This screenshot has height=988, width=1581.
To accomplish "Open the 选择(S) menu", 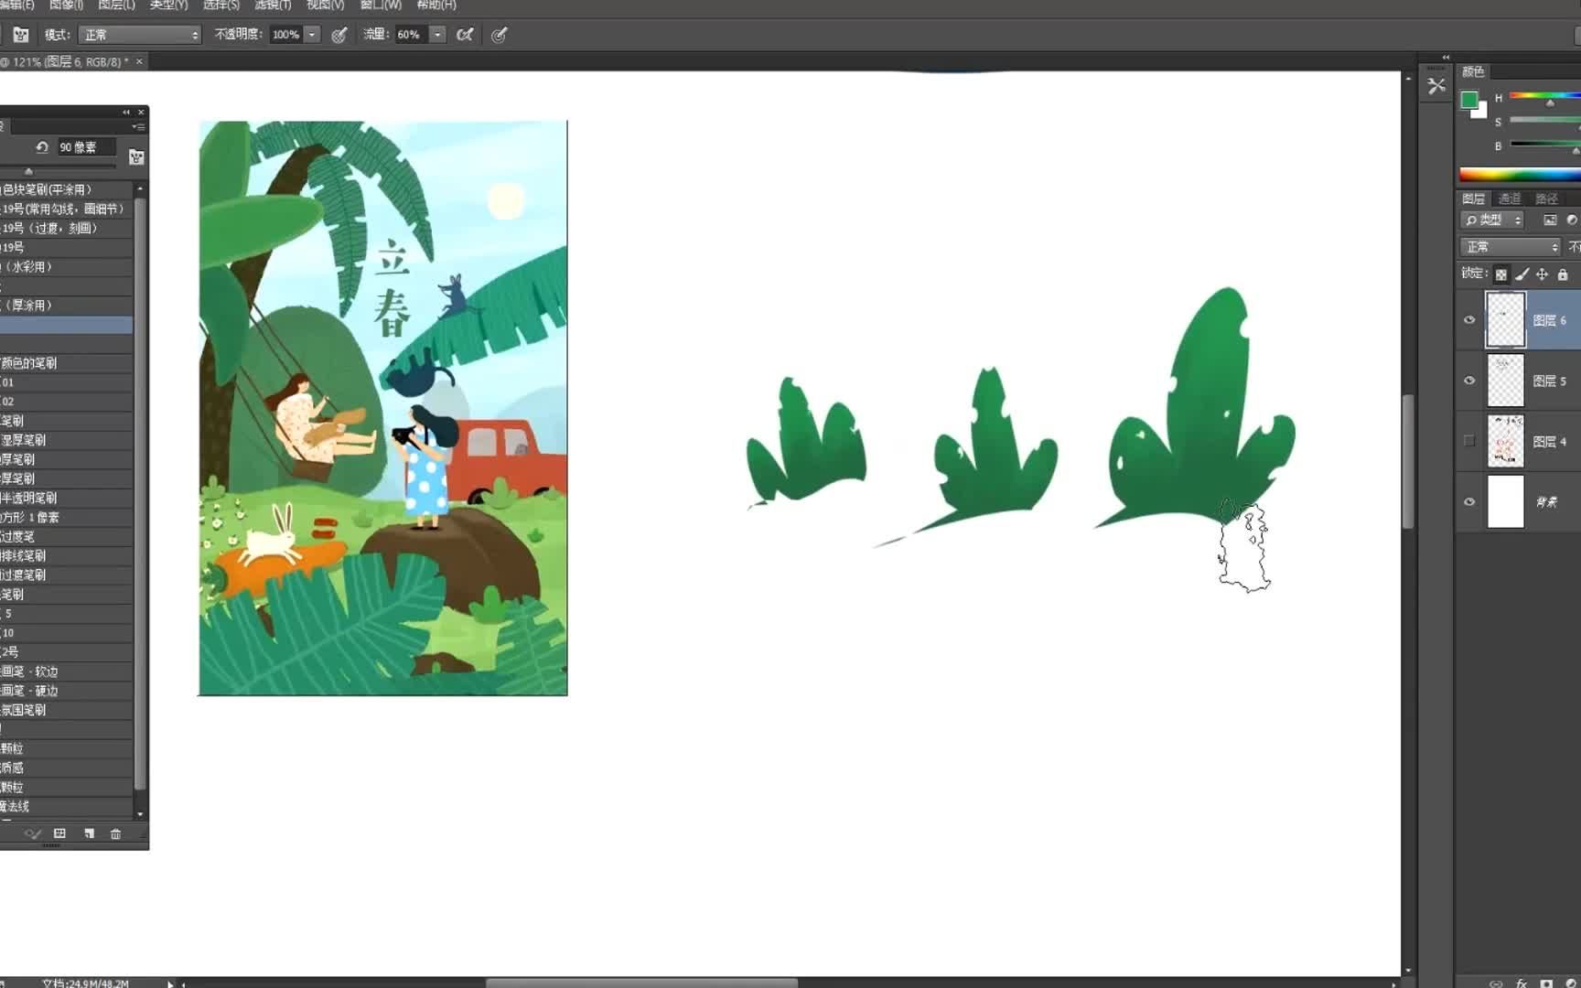I will coord(220,5).
